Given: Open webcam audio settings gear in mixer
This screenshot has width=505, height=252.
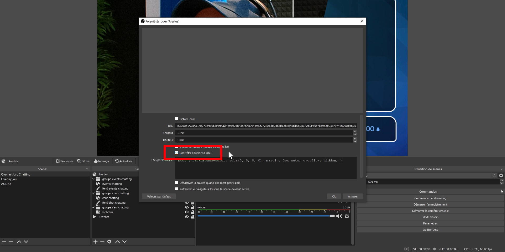Looking at the screenshot, I should 347,216.
